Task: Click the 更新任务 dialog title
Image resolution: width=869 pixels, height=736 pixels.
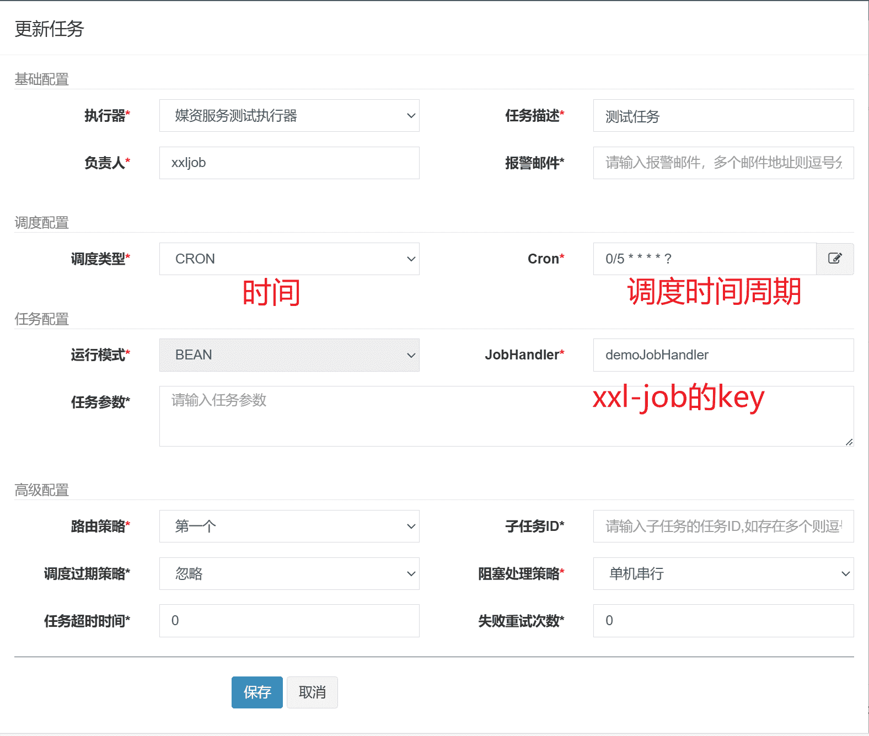Action: click(49, 29)
